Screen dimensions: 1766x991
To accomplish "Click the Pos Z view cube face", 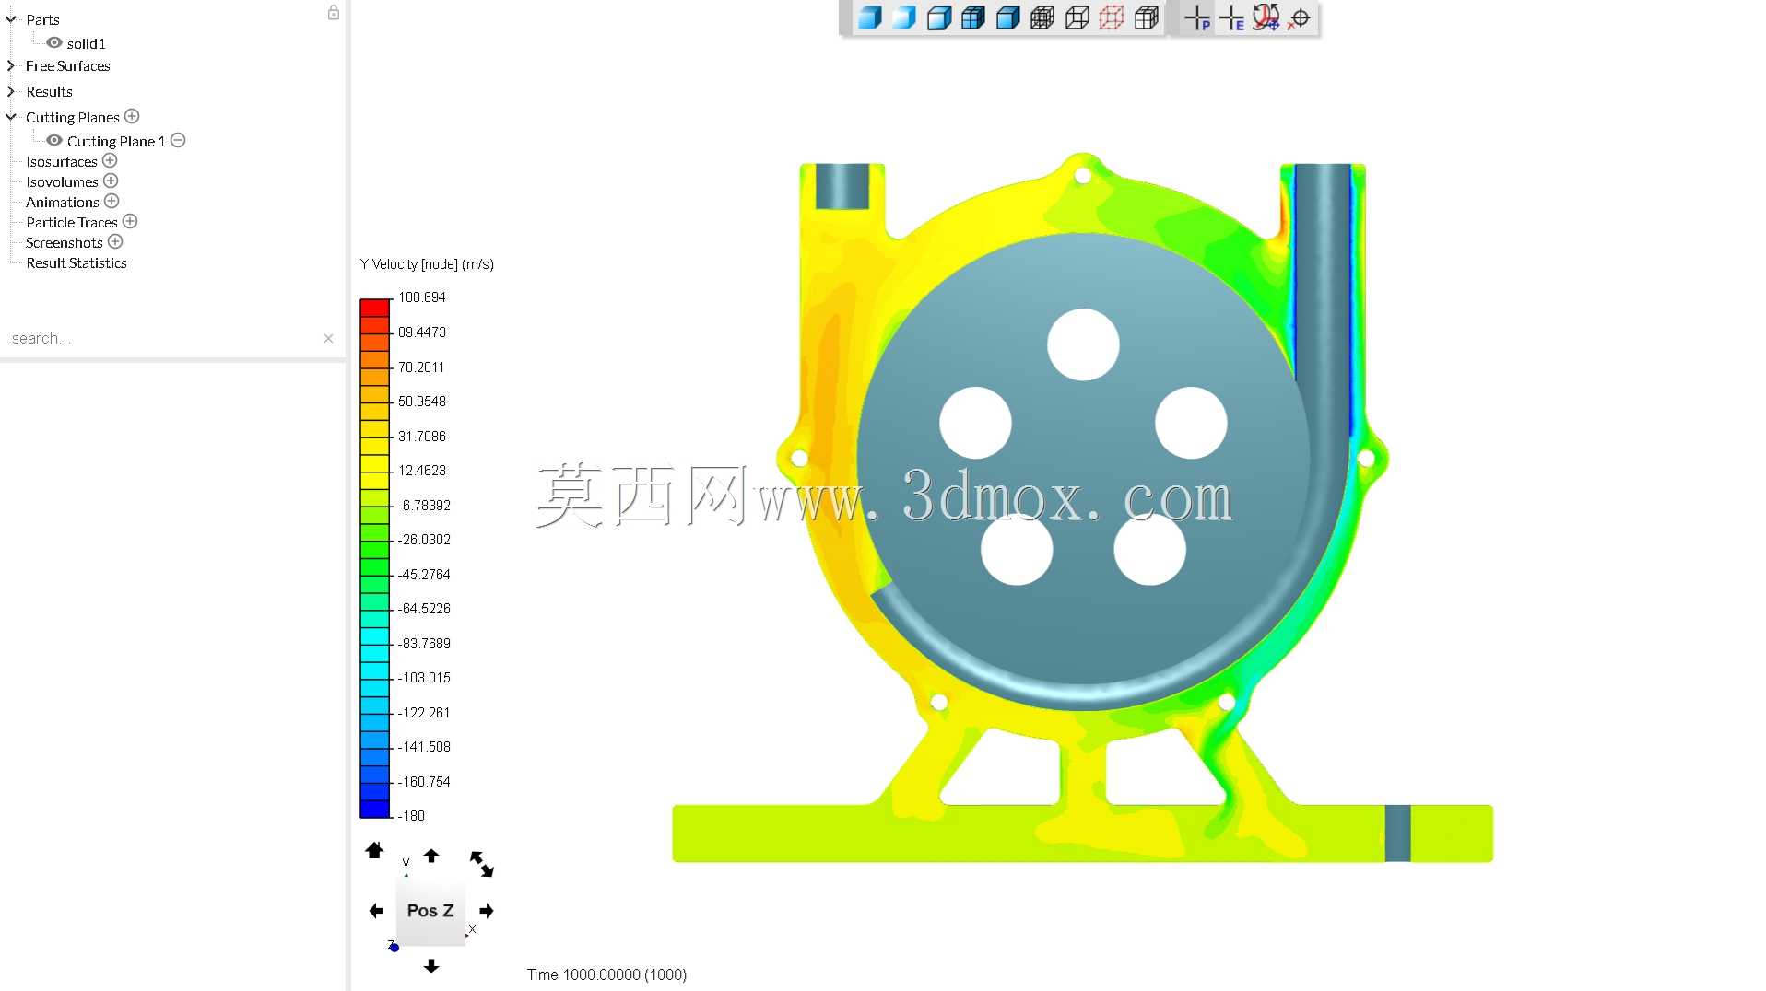I will [x=430, y=911].
